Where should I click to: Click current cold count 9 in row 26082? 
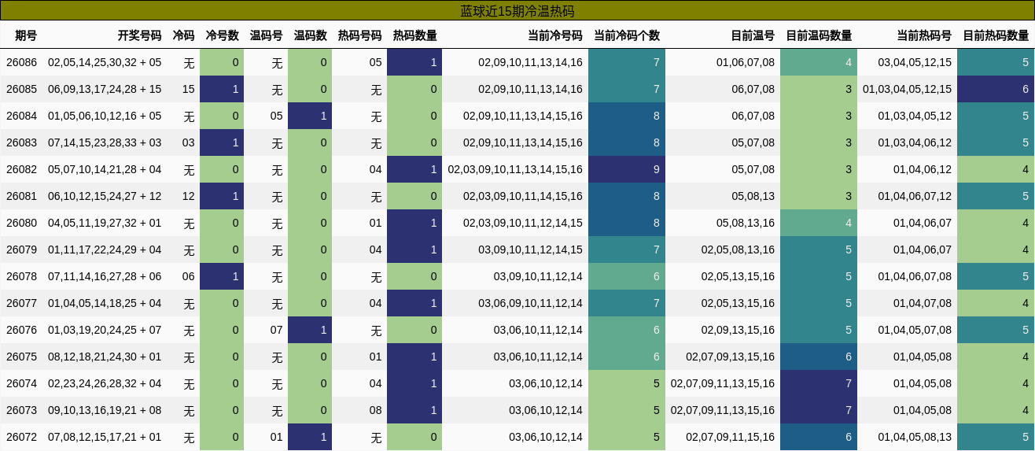coord(627,169)
